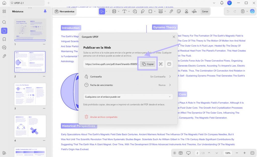Open dropdown next to highlight tool

click(118, 12)
